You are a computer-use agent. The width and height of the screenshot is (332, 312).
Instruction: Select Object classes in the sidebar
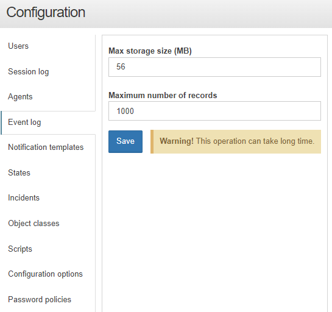(34, 223)
